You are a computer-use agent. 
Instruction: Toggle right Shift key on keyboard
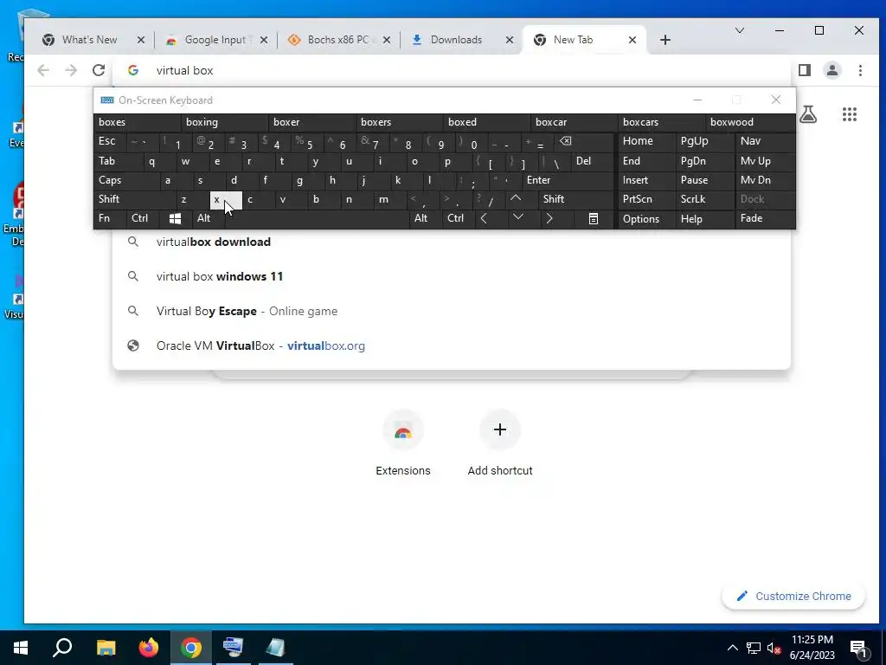tap(576, 199)
